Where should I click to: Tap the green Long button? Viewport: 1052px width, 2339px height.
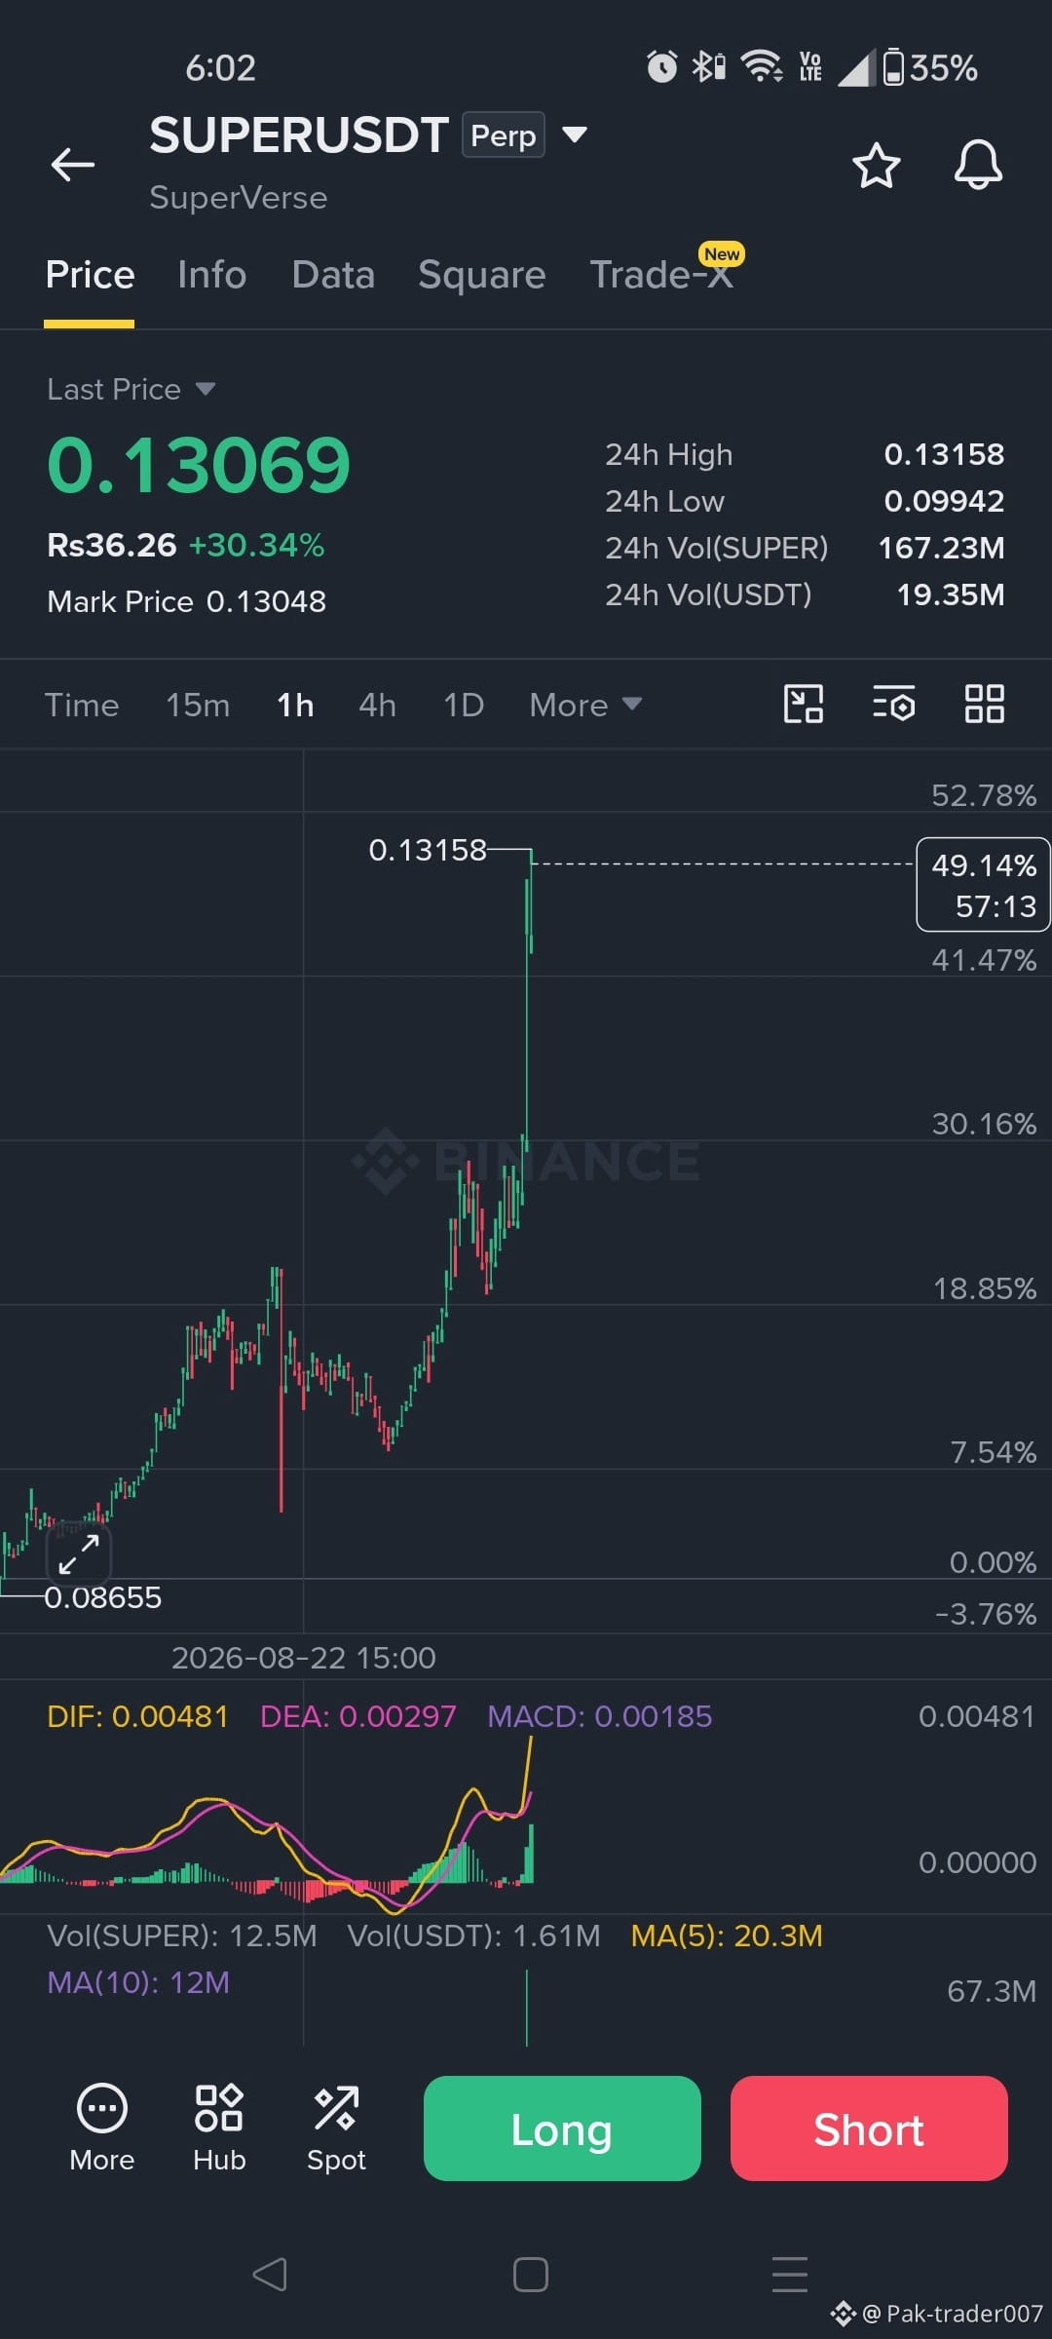pos(562,2128)
